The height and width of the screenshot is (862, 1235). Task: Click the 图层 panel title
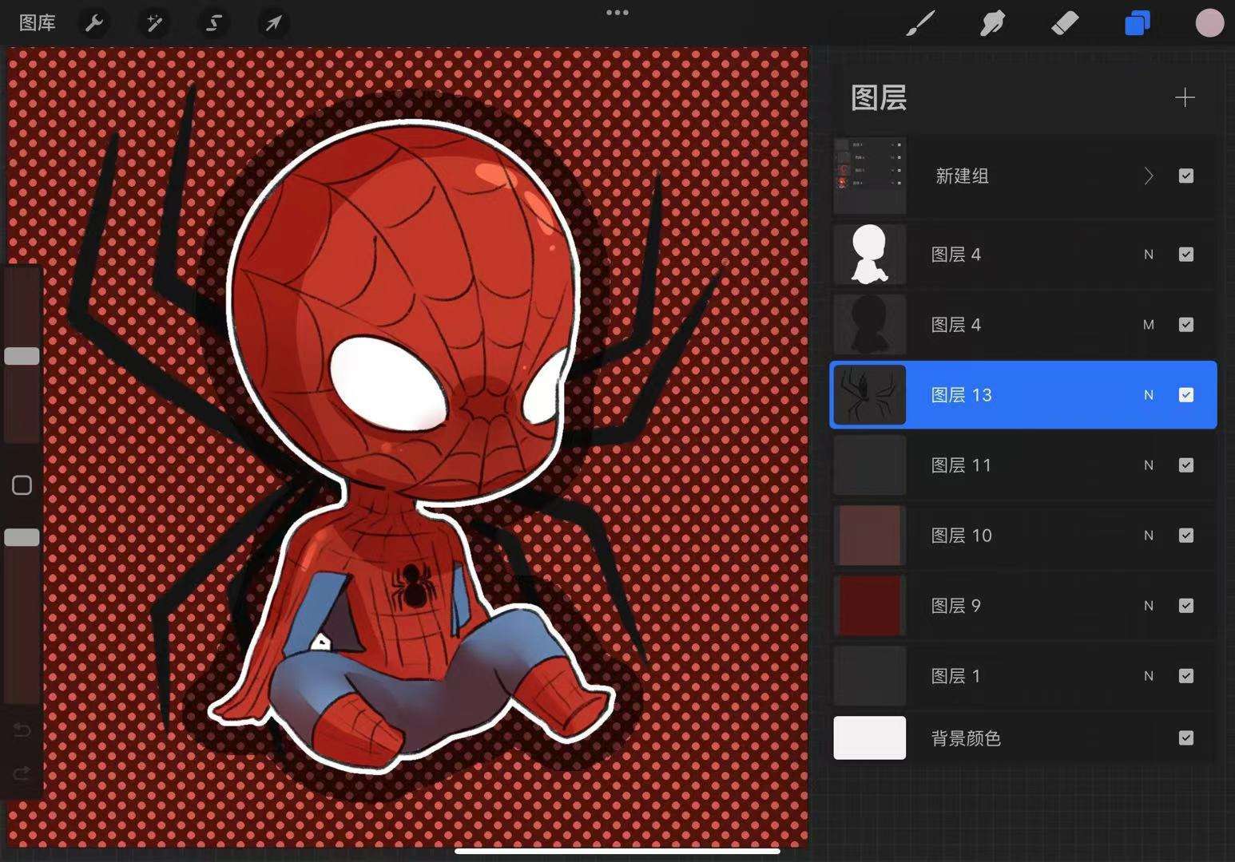(879, 97)
